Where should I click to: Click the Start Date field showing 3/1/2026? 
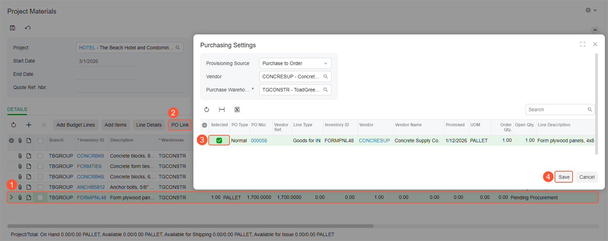point(106,61)
